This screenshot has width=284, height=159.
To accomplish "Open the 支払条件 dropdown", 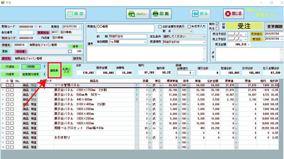I will (x=204, y=37).
